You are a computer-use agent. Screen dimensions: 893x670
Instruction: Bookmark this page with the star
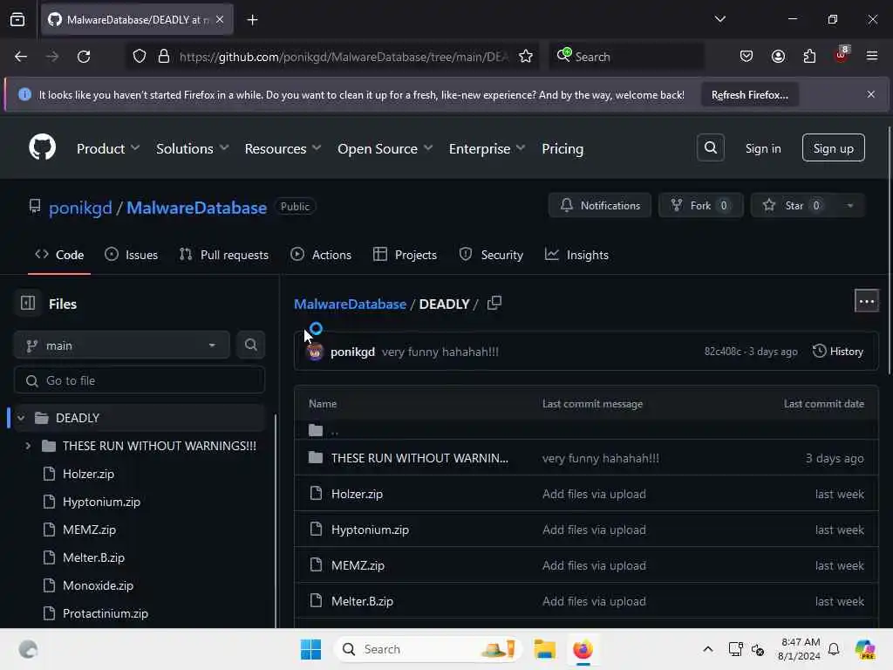526,57
